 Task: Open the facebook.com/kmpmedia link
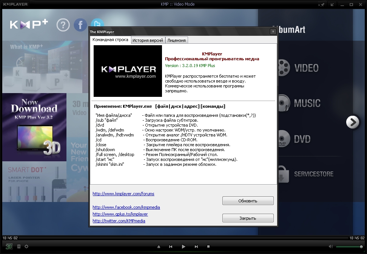coord(126,207)
